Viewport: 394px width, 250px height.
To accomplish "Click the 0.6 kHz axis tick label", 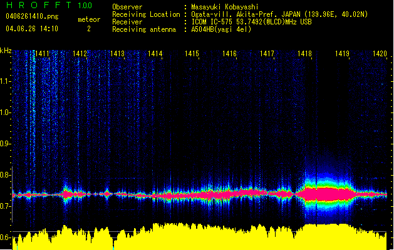I will pos(5,237).
